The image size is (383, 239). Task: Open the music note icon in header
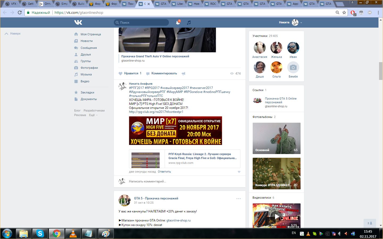[x=189, y=23]
